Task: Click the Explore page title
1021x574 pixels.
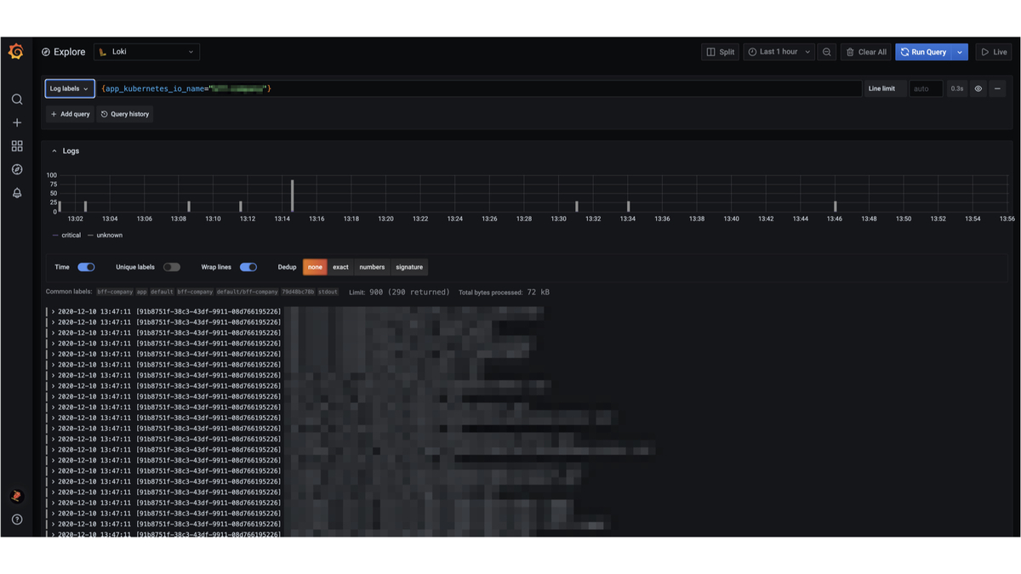Action: [x=69, y=52]
